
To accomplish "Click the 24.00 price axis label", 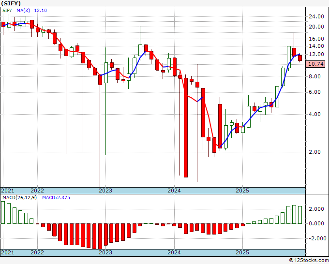I will click(x=316, y=16).
